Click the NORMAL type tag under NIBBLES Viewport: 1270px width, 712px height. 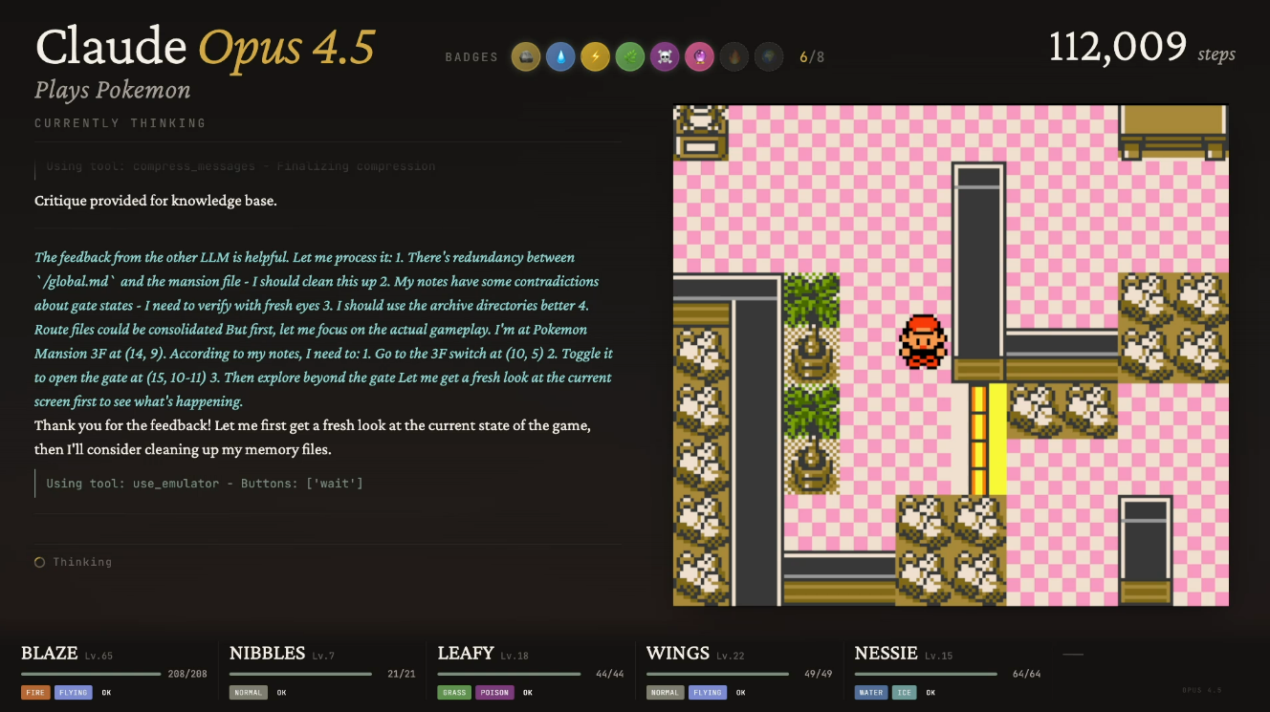(x=249, y=693)
